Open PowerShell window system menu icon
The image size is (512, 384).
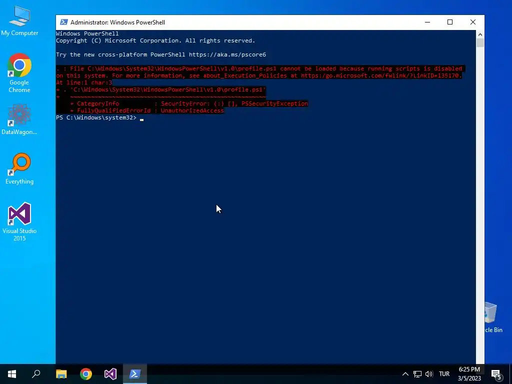63,22
